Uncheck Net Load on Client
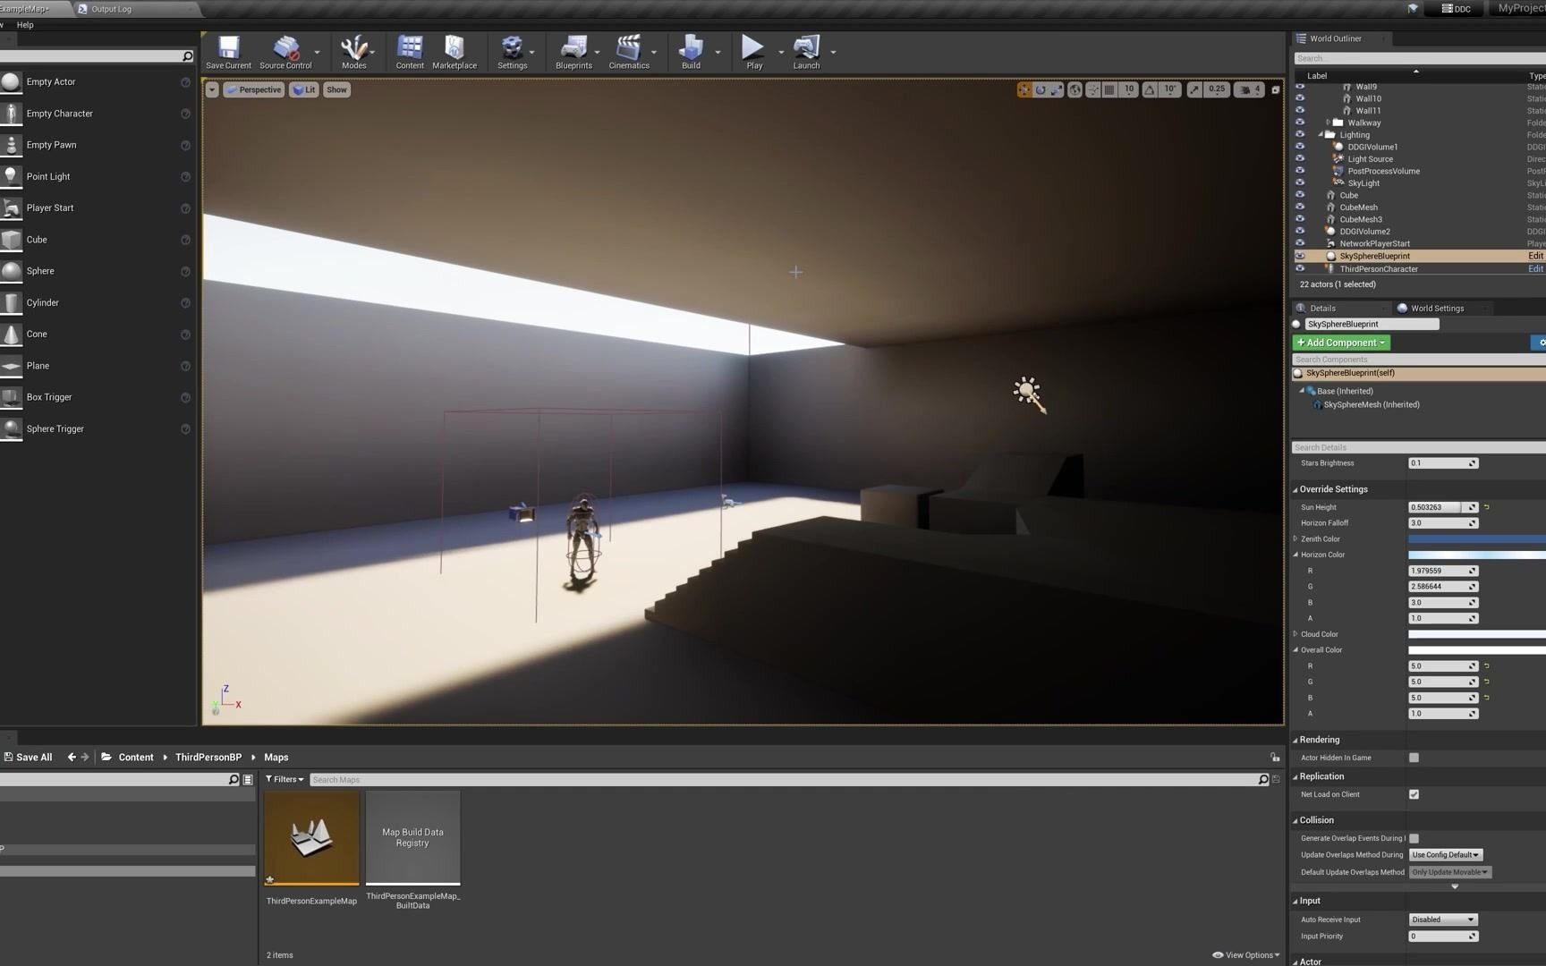 click(1414, 794)
